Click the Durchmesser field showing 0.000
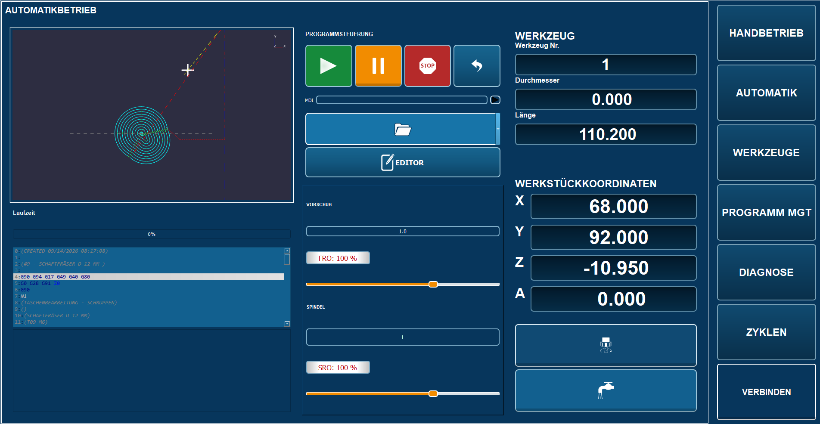820x424 pixels. 606,99
